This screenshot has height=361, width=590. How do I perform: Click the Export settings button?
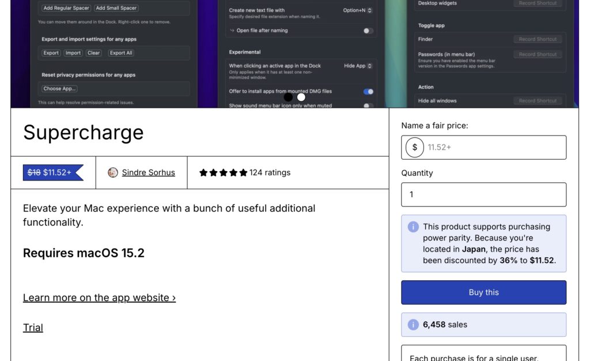click(x=51, y=53)
